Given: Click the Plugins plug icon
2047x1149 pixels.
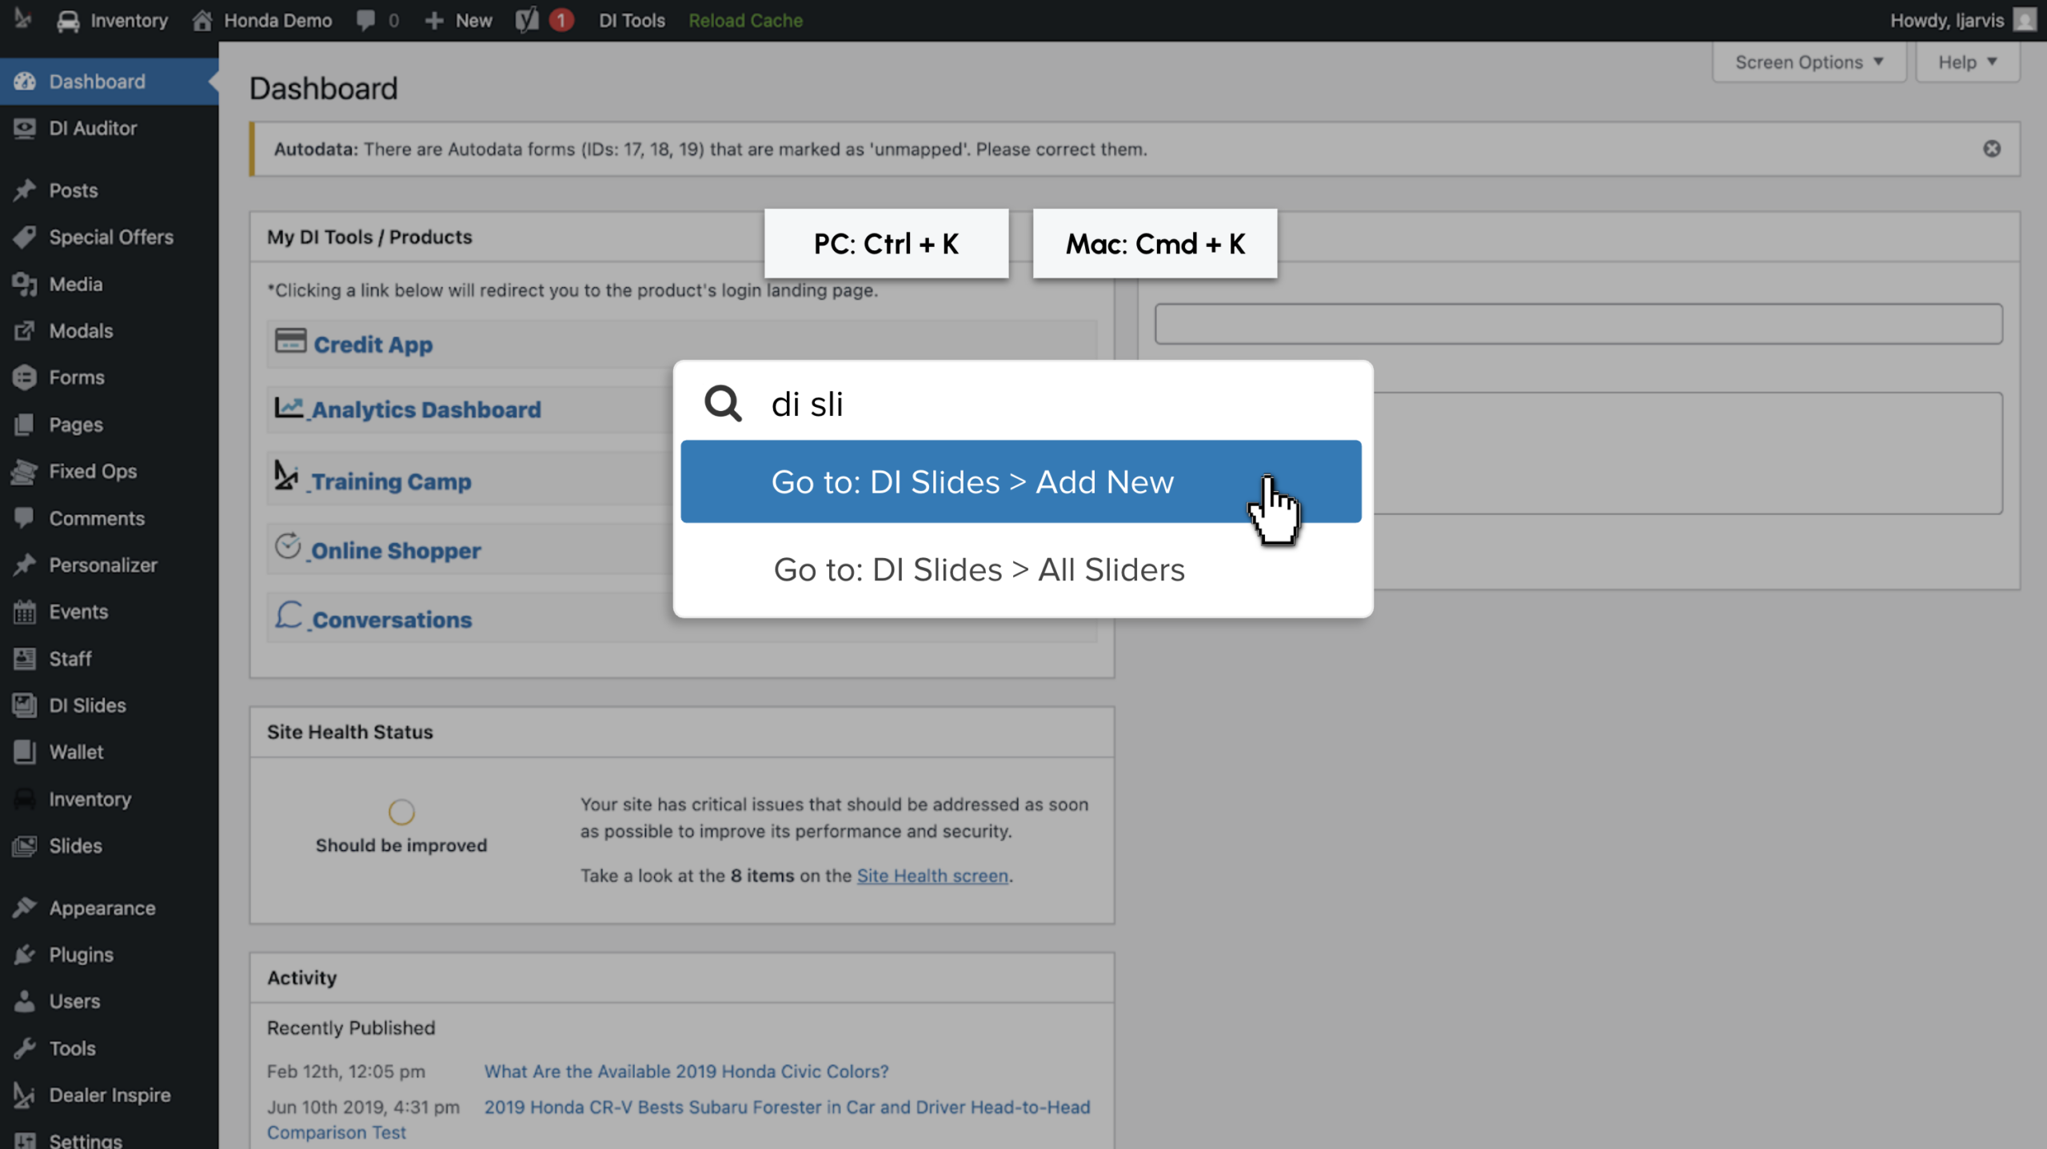Looking at the screenshot, I should [25, 955].
